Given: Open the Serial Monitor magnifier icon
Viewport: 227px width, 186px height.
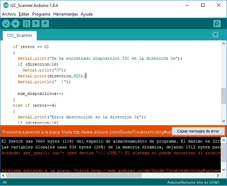Looking at the screenshot, I should point(217,23).
